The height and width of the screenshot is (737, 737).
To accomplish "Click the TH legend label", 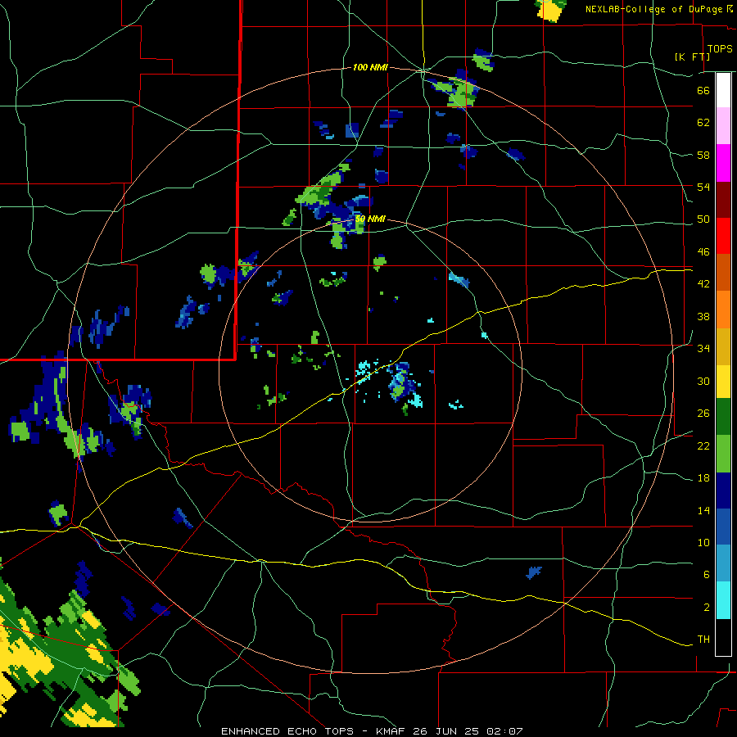I will click(703, 640).
